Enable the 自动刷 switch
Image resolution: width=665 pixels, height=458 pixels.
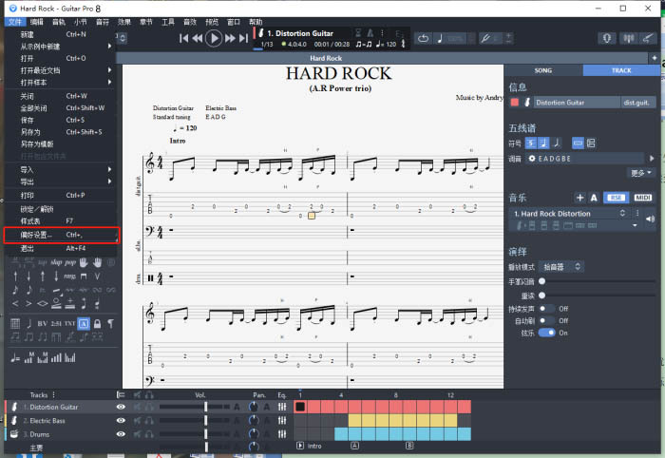[546, 320]
